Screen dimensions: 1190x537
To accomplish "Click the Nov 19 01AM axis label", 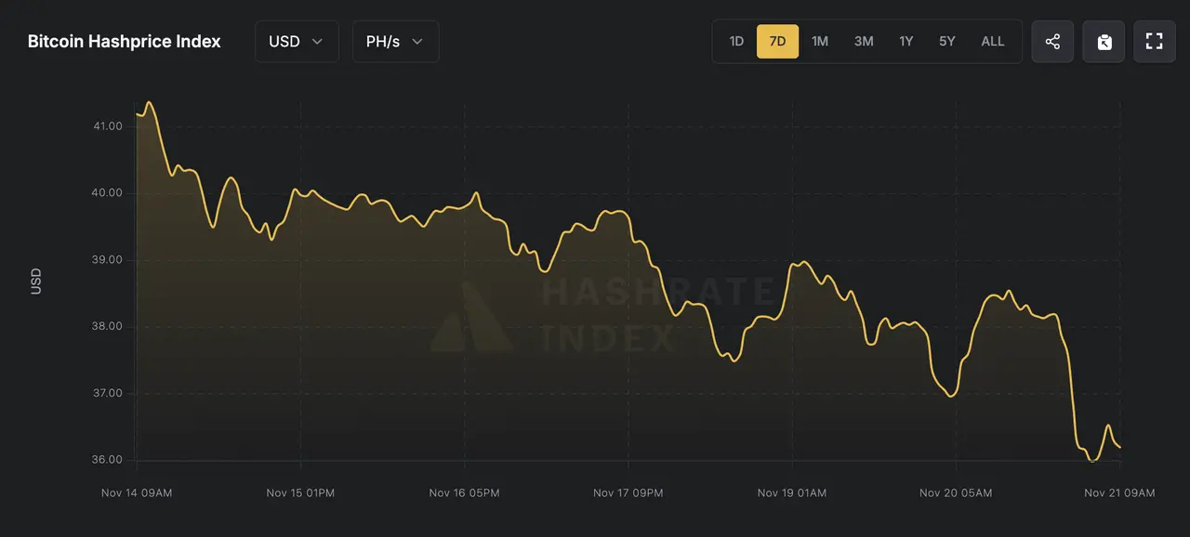I will click(x=792, y=493).
